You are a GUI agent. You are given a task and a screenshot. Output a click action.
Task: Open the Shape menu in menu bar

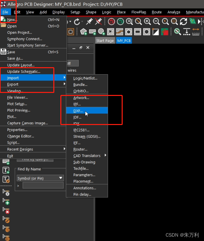pyautogui.click(x=91, y=12)
